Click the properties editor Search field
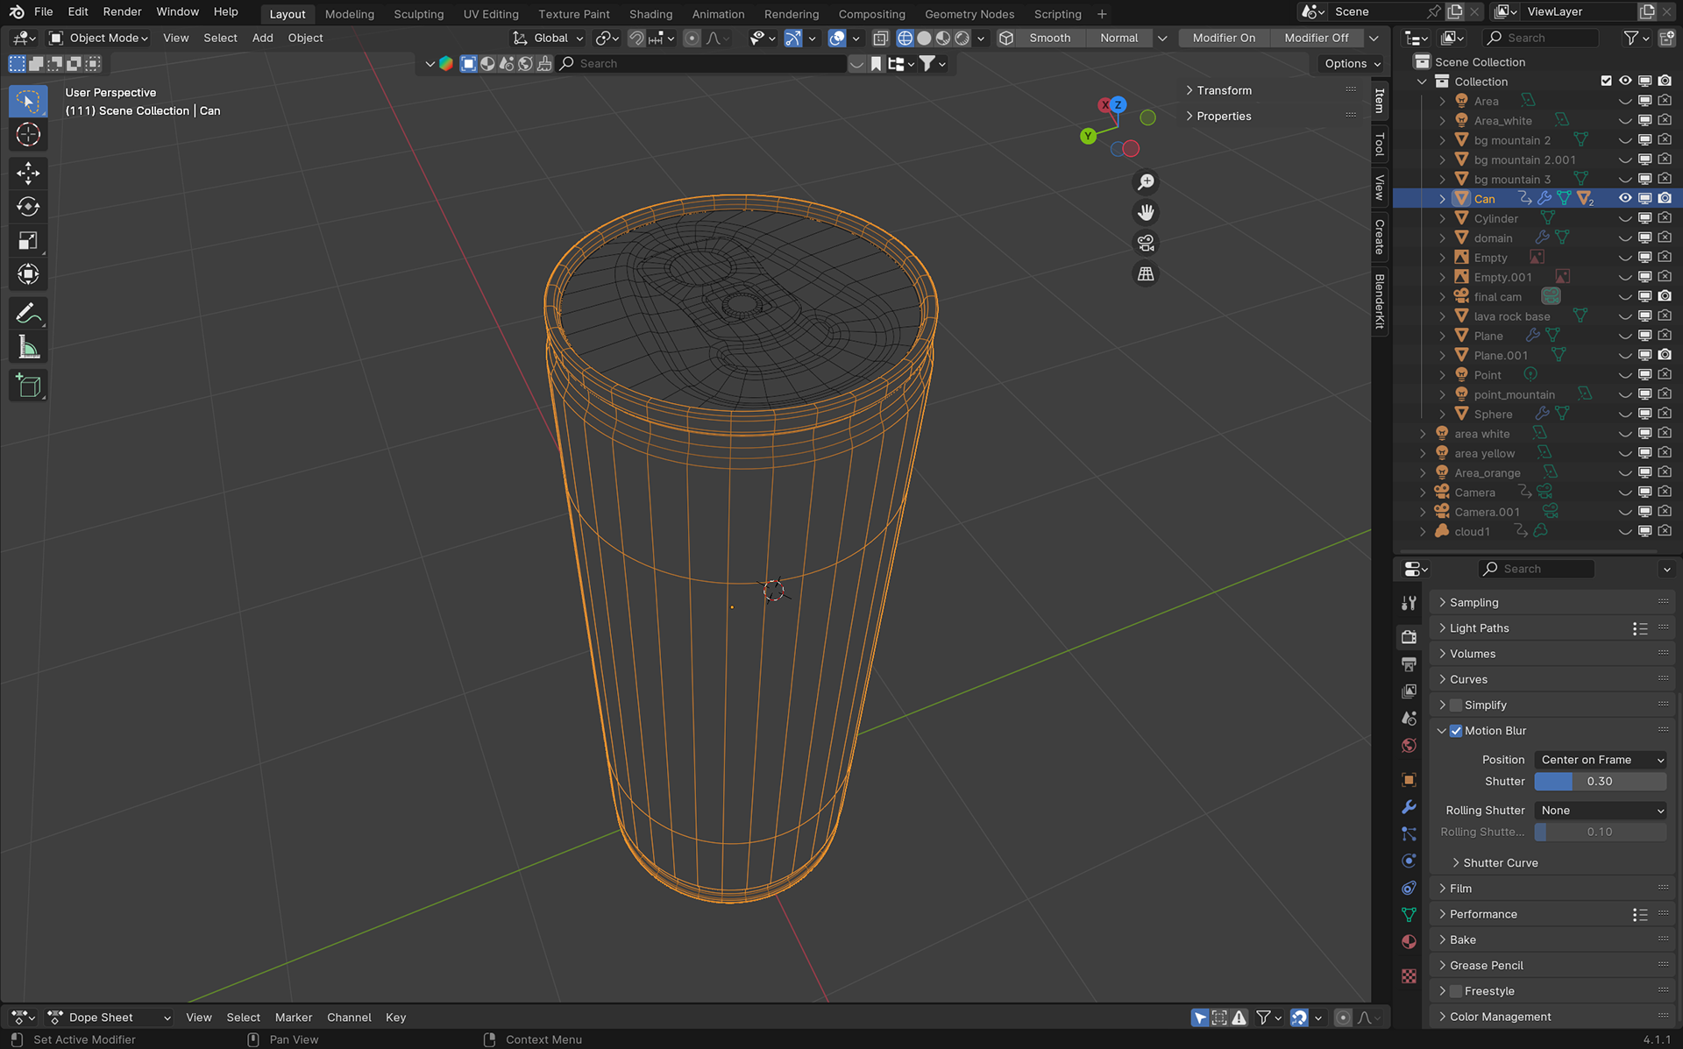Screen dimensions: 1683x1049 [1537, 569]
